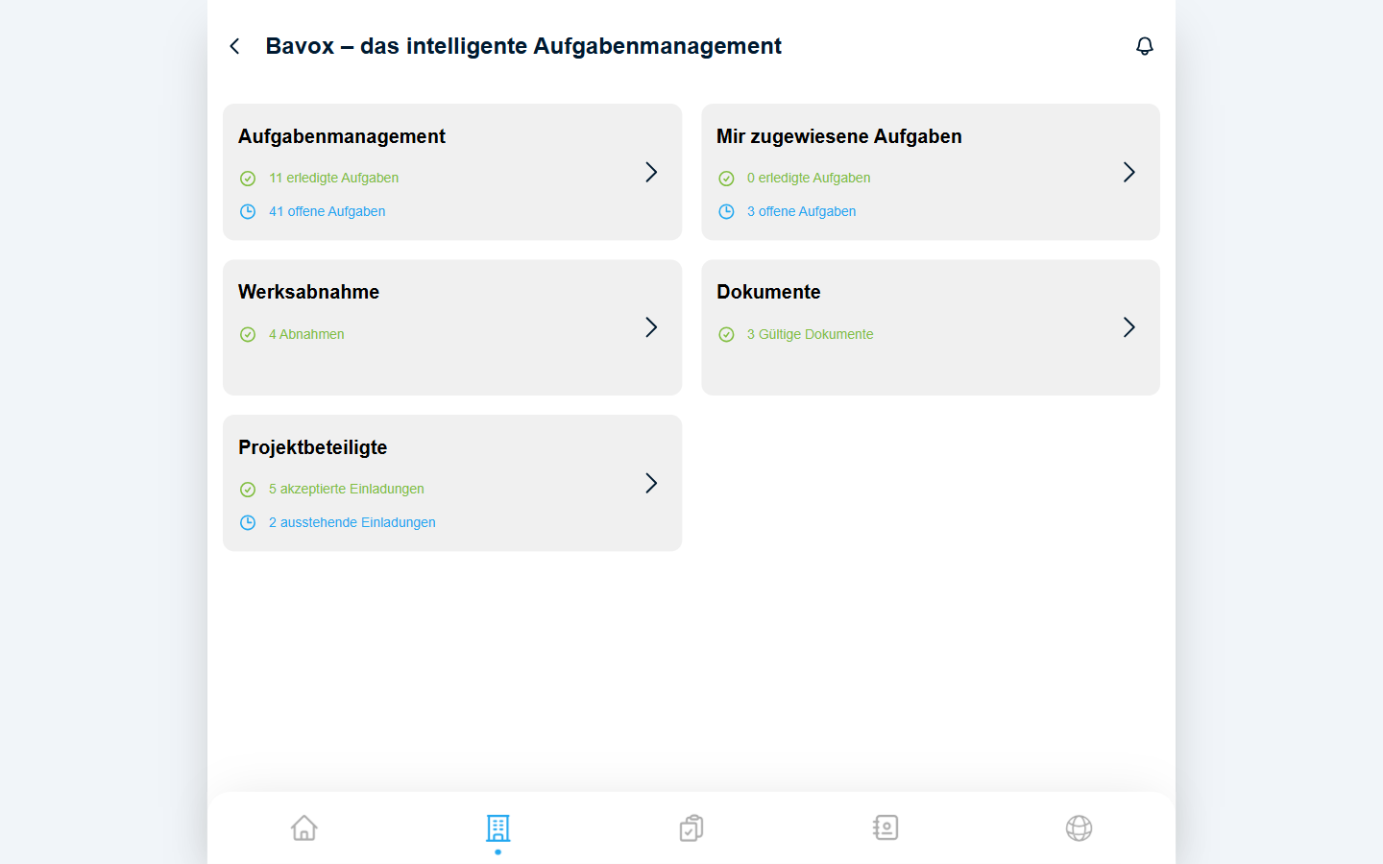Open the Dokumente card title
This screenshot has height=864, width=1383.
(x=768, y=292)
